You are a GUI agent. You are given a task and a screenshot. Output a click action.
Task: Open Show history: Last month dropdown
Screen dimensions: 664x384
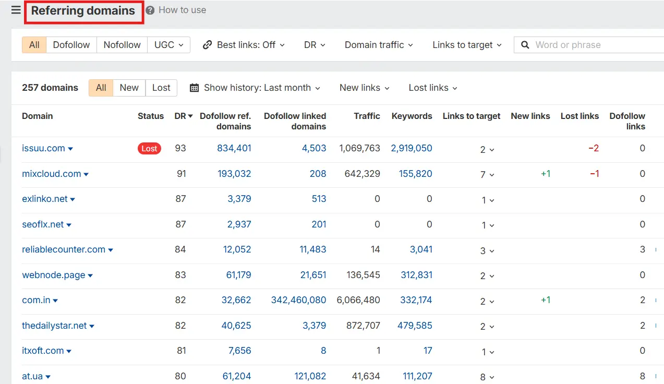coord(255,88)
